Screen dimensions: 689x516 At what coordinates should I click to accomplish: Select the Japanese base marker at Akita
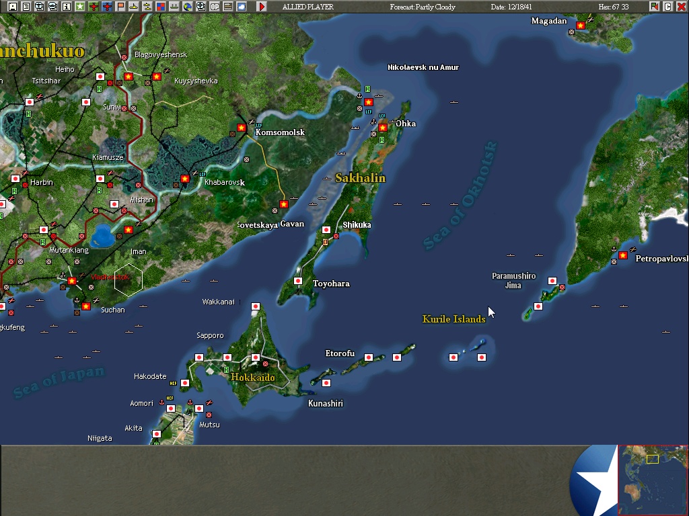[156, 434]
